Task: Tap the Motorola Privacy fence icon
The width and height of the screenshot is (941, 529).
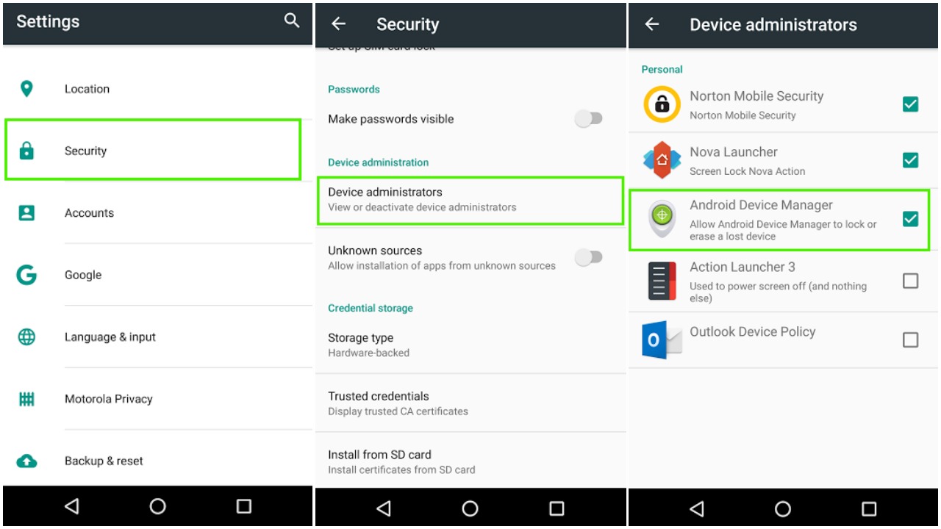Action: [26, 399]
